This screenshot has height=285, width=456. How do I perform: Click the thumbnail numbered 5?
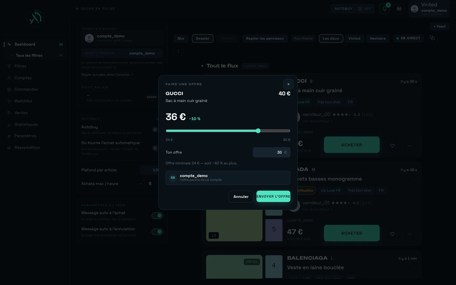tap(274, 230)
